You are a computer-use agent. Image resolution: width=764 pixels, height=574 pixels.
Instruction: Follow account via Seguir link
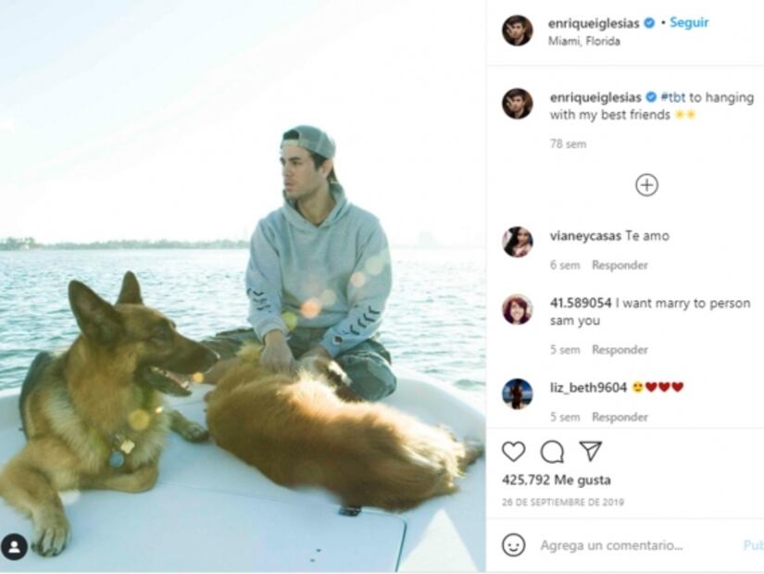pyautogui.click(x=689, y=23)
